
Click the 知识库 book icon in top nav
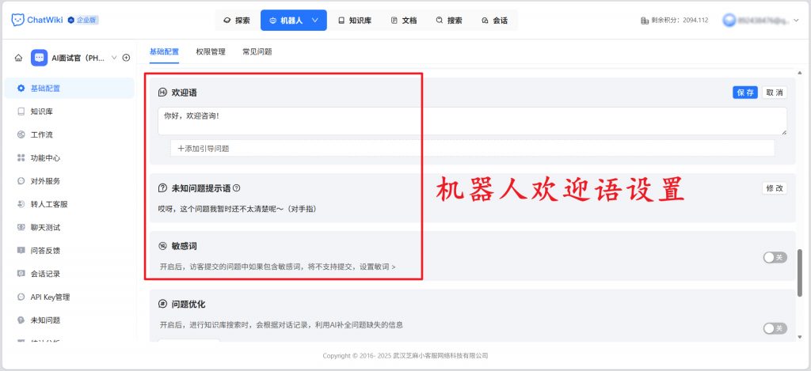341,21
